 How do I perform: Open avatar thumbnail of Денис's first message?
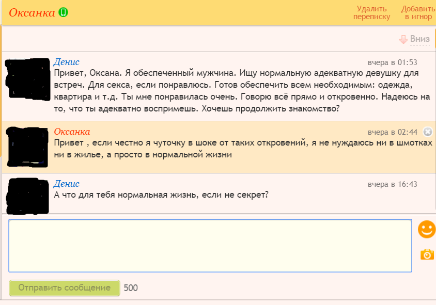click(27, 79)
